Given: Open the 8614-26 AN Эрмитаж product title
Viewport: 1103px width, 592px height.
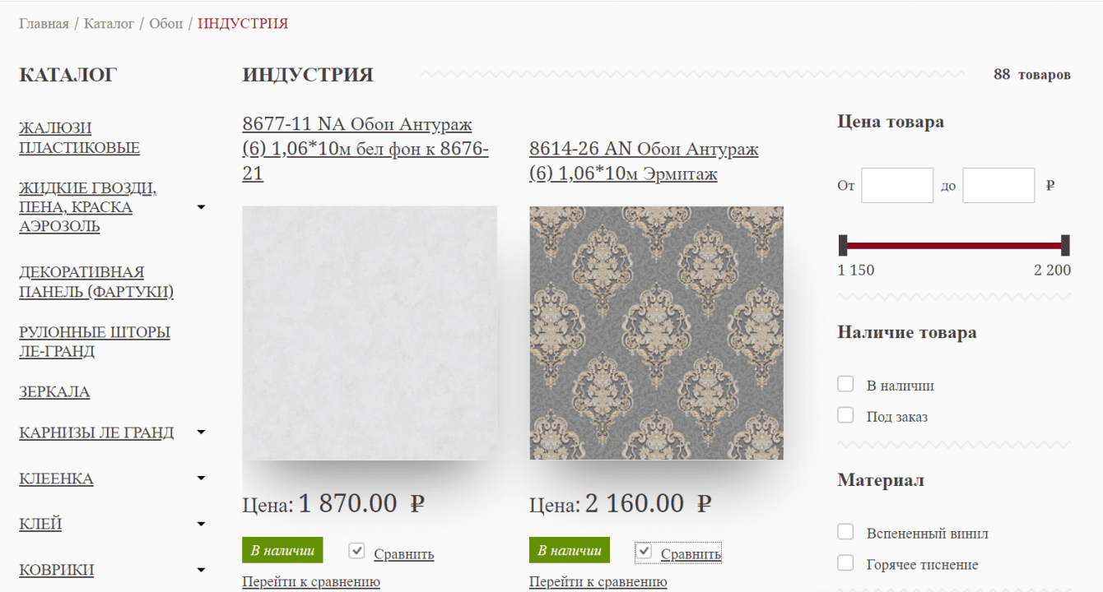Looking at the screenshot, I should click(x=644, y=162).
